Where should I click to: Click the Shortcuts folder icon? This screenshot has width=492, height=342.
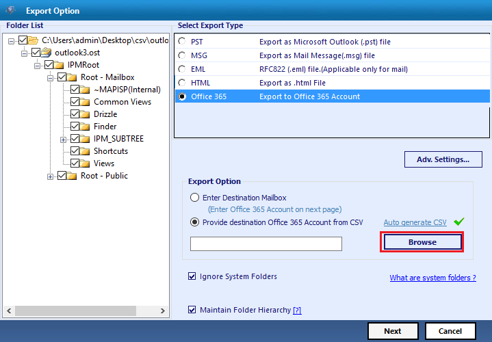point(85,151)
